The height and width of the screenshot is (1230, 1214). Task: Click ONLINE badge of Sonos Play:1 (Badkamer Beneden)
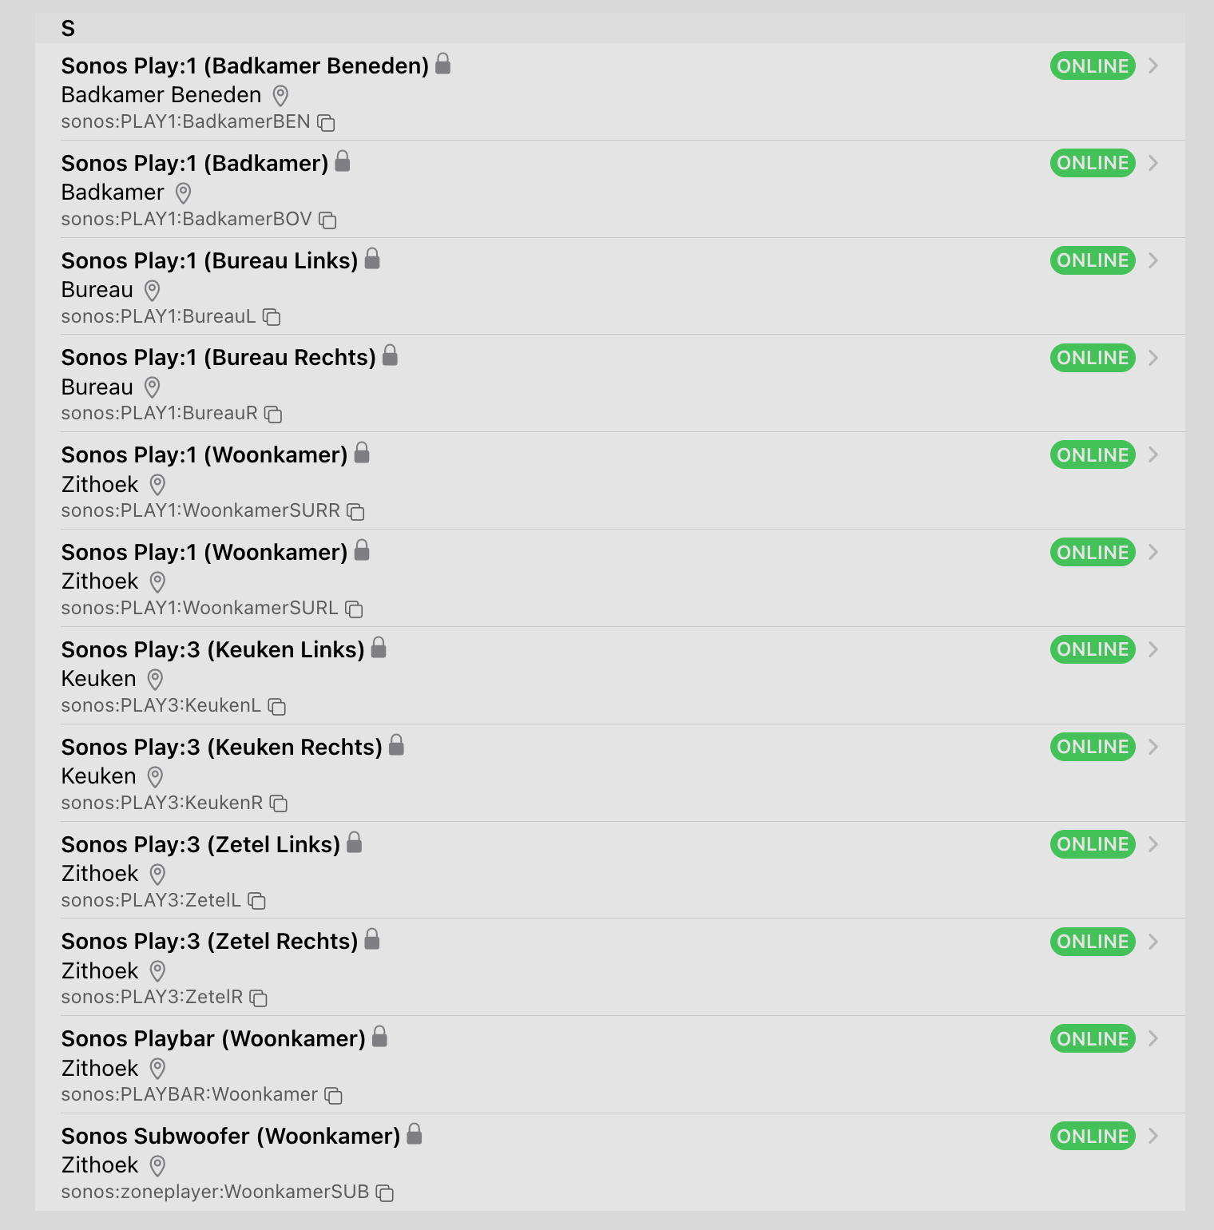1092,65
